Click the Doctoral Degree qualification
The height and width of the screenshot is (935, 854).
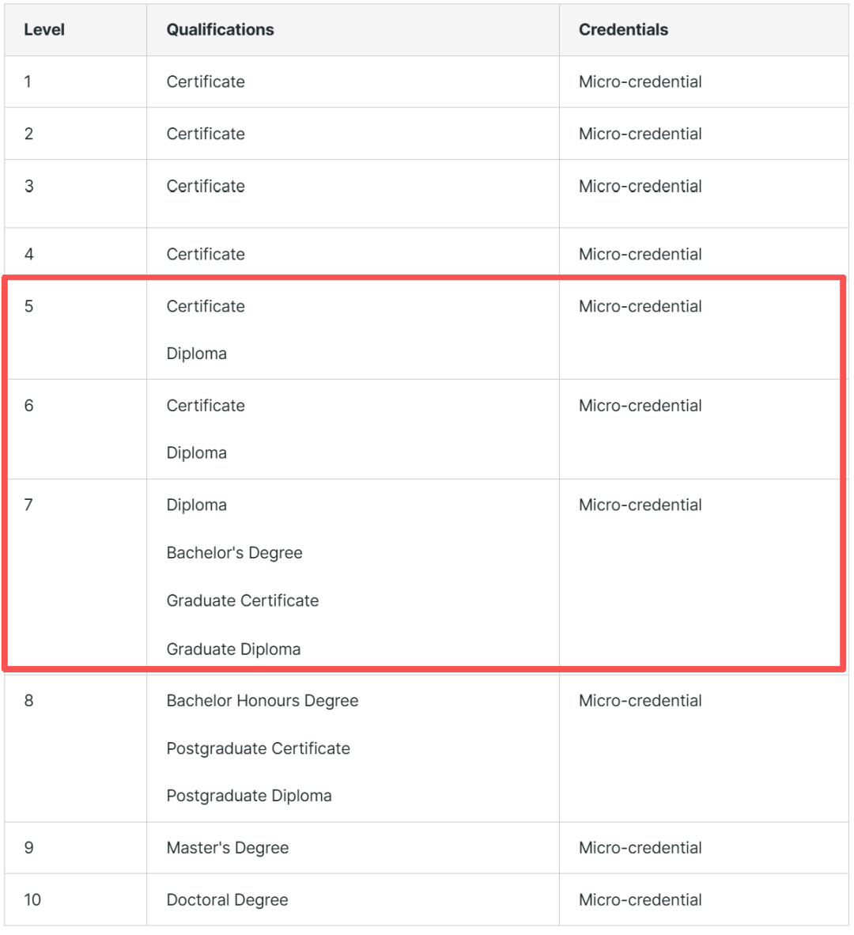pos(227,900)
